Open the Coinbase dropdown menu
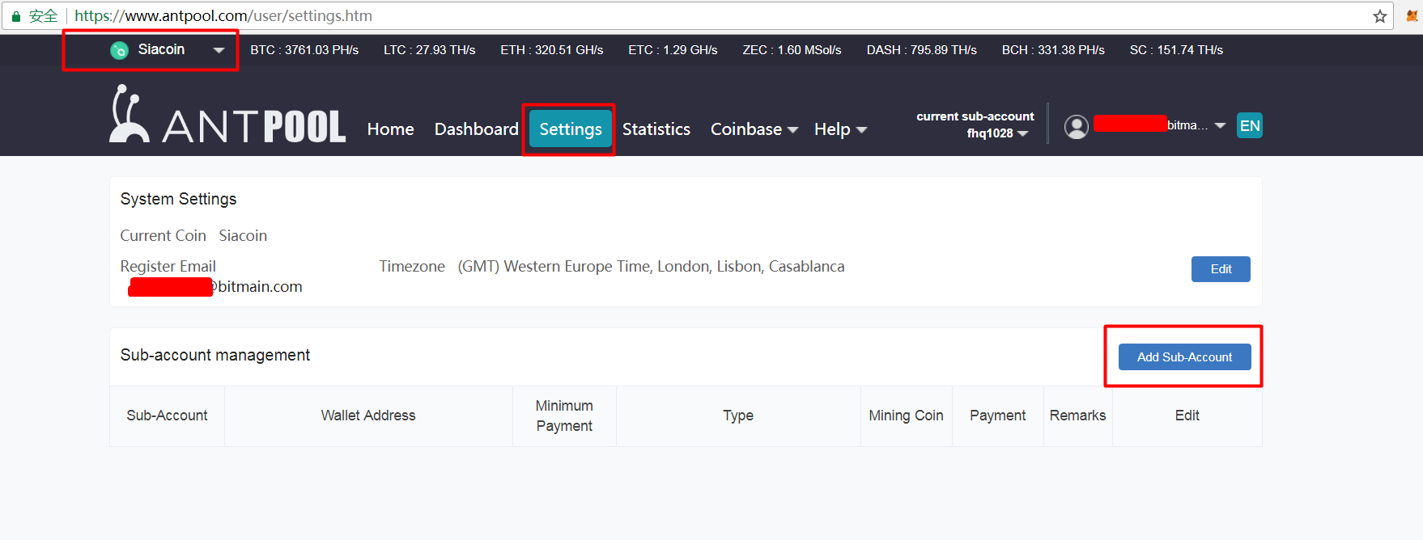This screenshot has width=1423, height=540. click(754, 129)
